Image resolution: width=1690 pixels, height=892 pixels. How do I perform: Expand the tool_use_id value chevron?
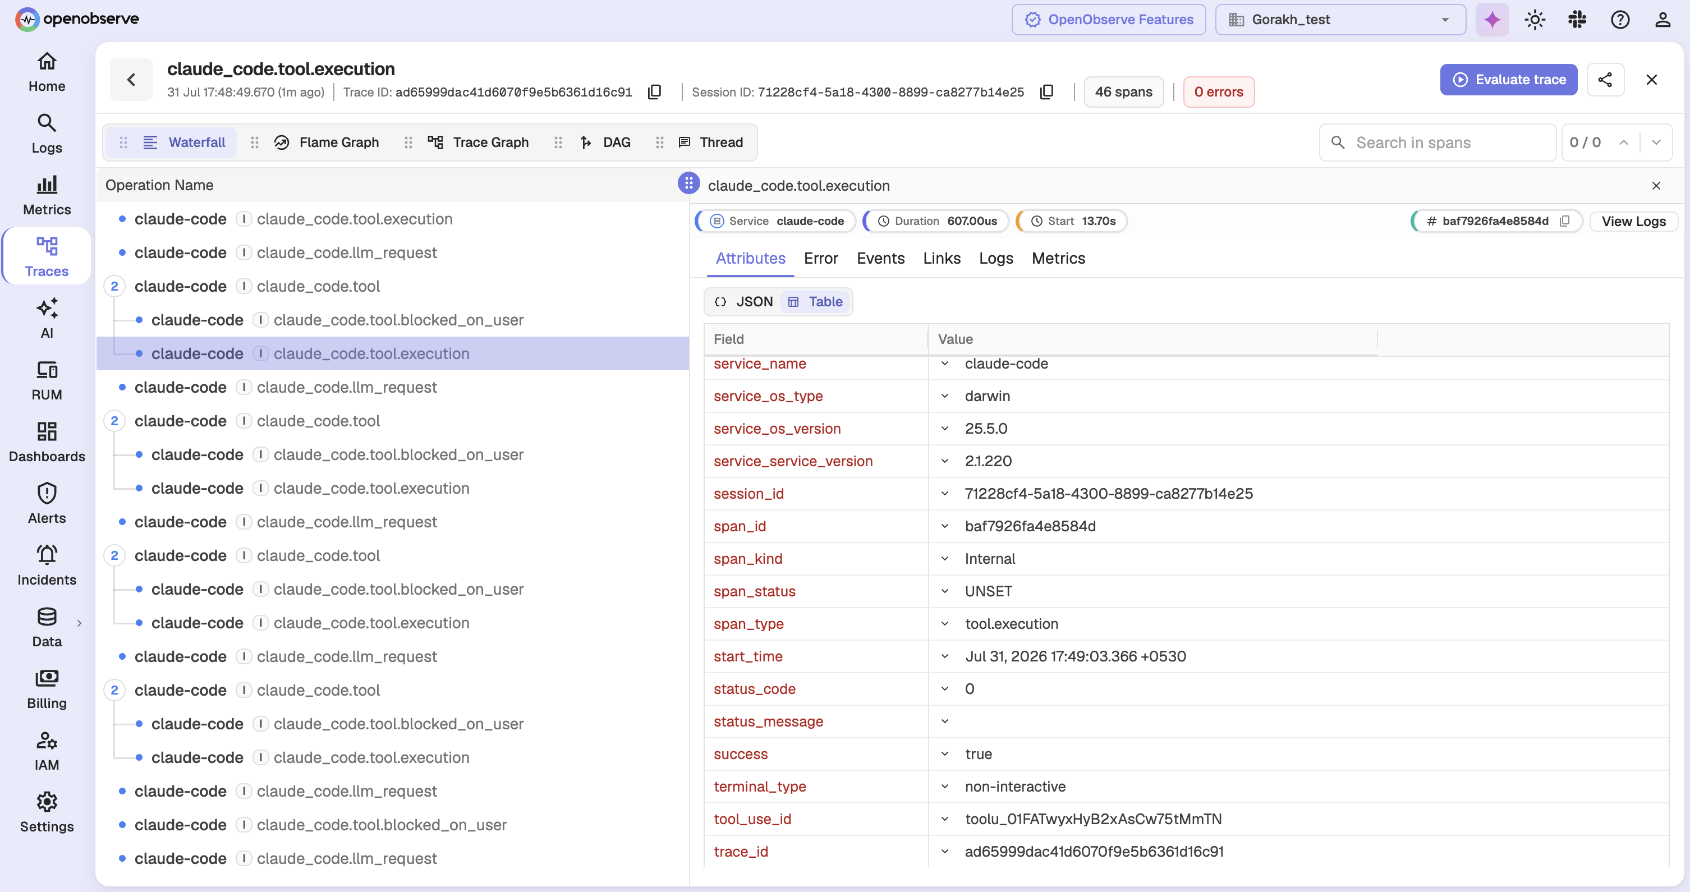[945, 819]
